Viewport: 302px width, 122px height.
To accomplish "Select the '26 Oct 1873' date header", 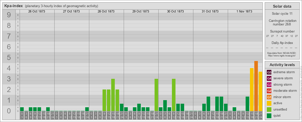I will tap(36, 11).
